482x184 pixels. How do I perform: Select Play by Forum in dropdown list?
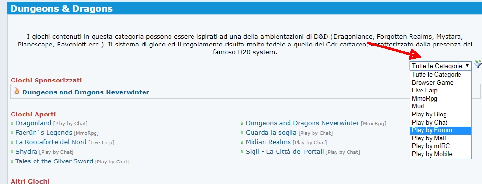[x=441, y=130]
